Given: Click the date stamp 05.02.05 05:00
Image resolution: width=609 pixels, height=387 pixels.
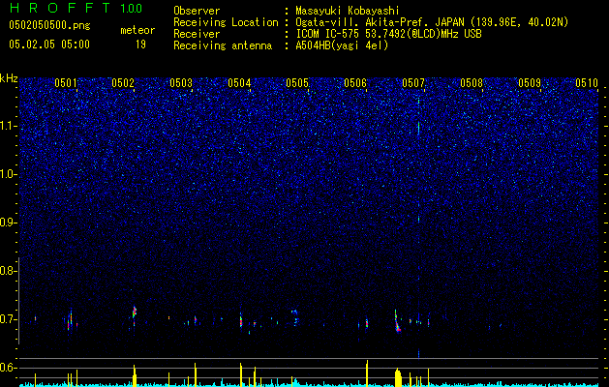Looking at the screenshot, I should [x=49, y=45].
